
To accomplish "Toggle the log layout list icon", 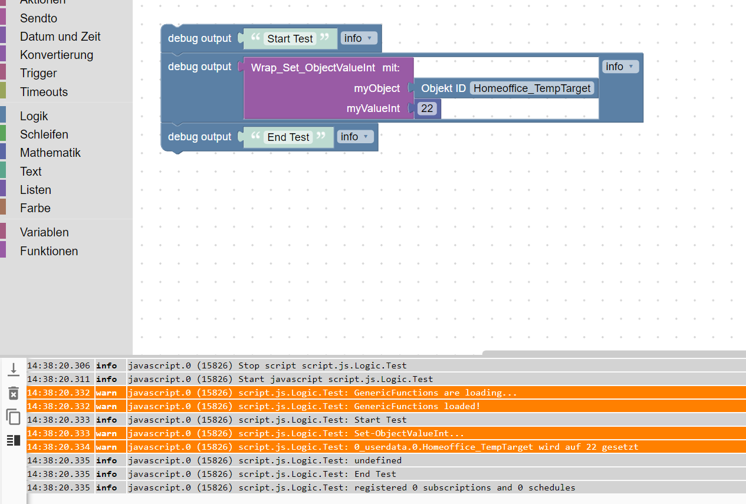I will (13, 440).
